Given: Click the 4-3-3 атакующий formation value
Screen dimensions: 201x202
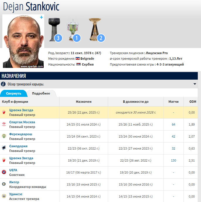Looking at the screenshot, I should click(x=170, y=64).
